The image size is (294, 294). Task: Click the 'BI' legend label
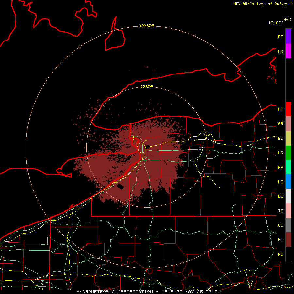pos(280,240)
